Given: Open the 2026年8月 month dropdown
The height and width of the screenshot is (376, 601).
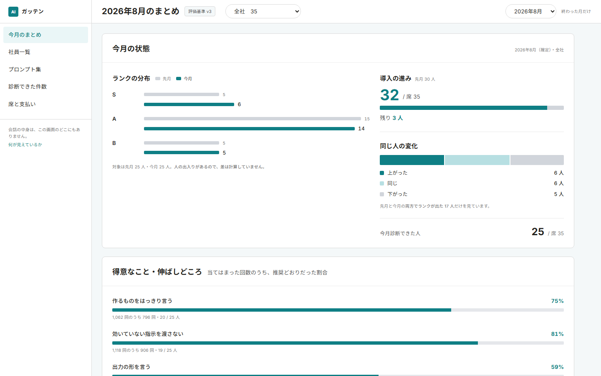Looking at the screenshot, I should (x=530, y=11).
